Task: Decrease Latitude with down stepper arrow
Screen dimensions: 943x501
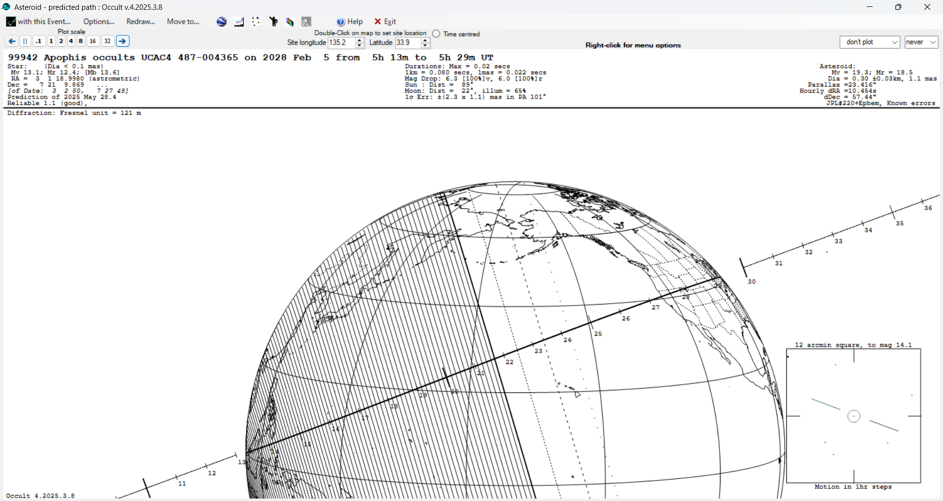Action: point(426,46)
